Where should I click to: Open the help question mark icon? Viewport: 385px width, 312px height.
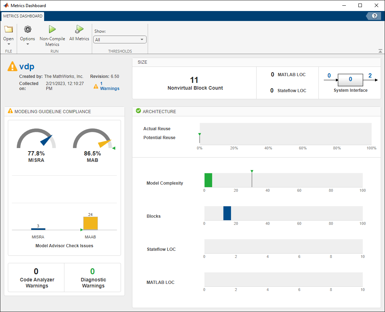(x=374, y=16)
